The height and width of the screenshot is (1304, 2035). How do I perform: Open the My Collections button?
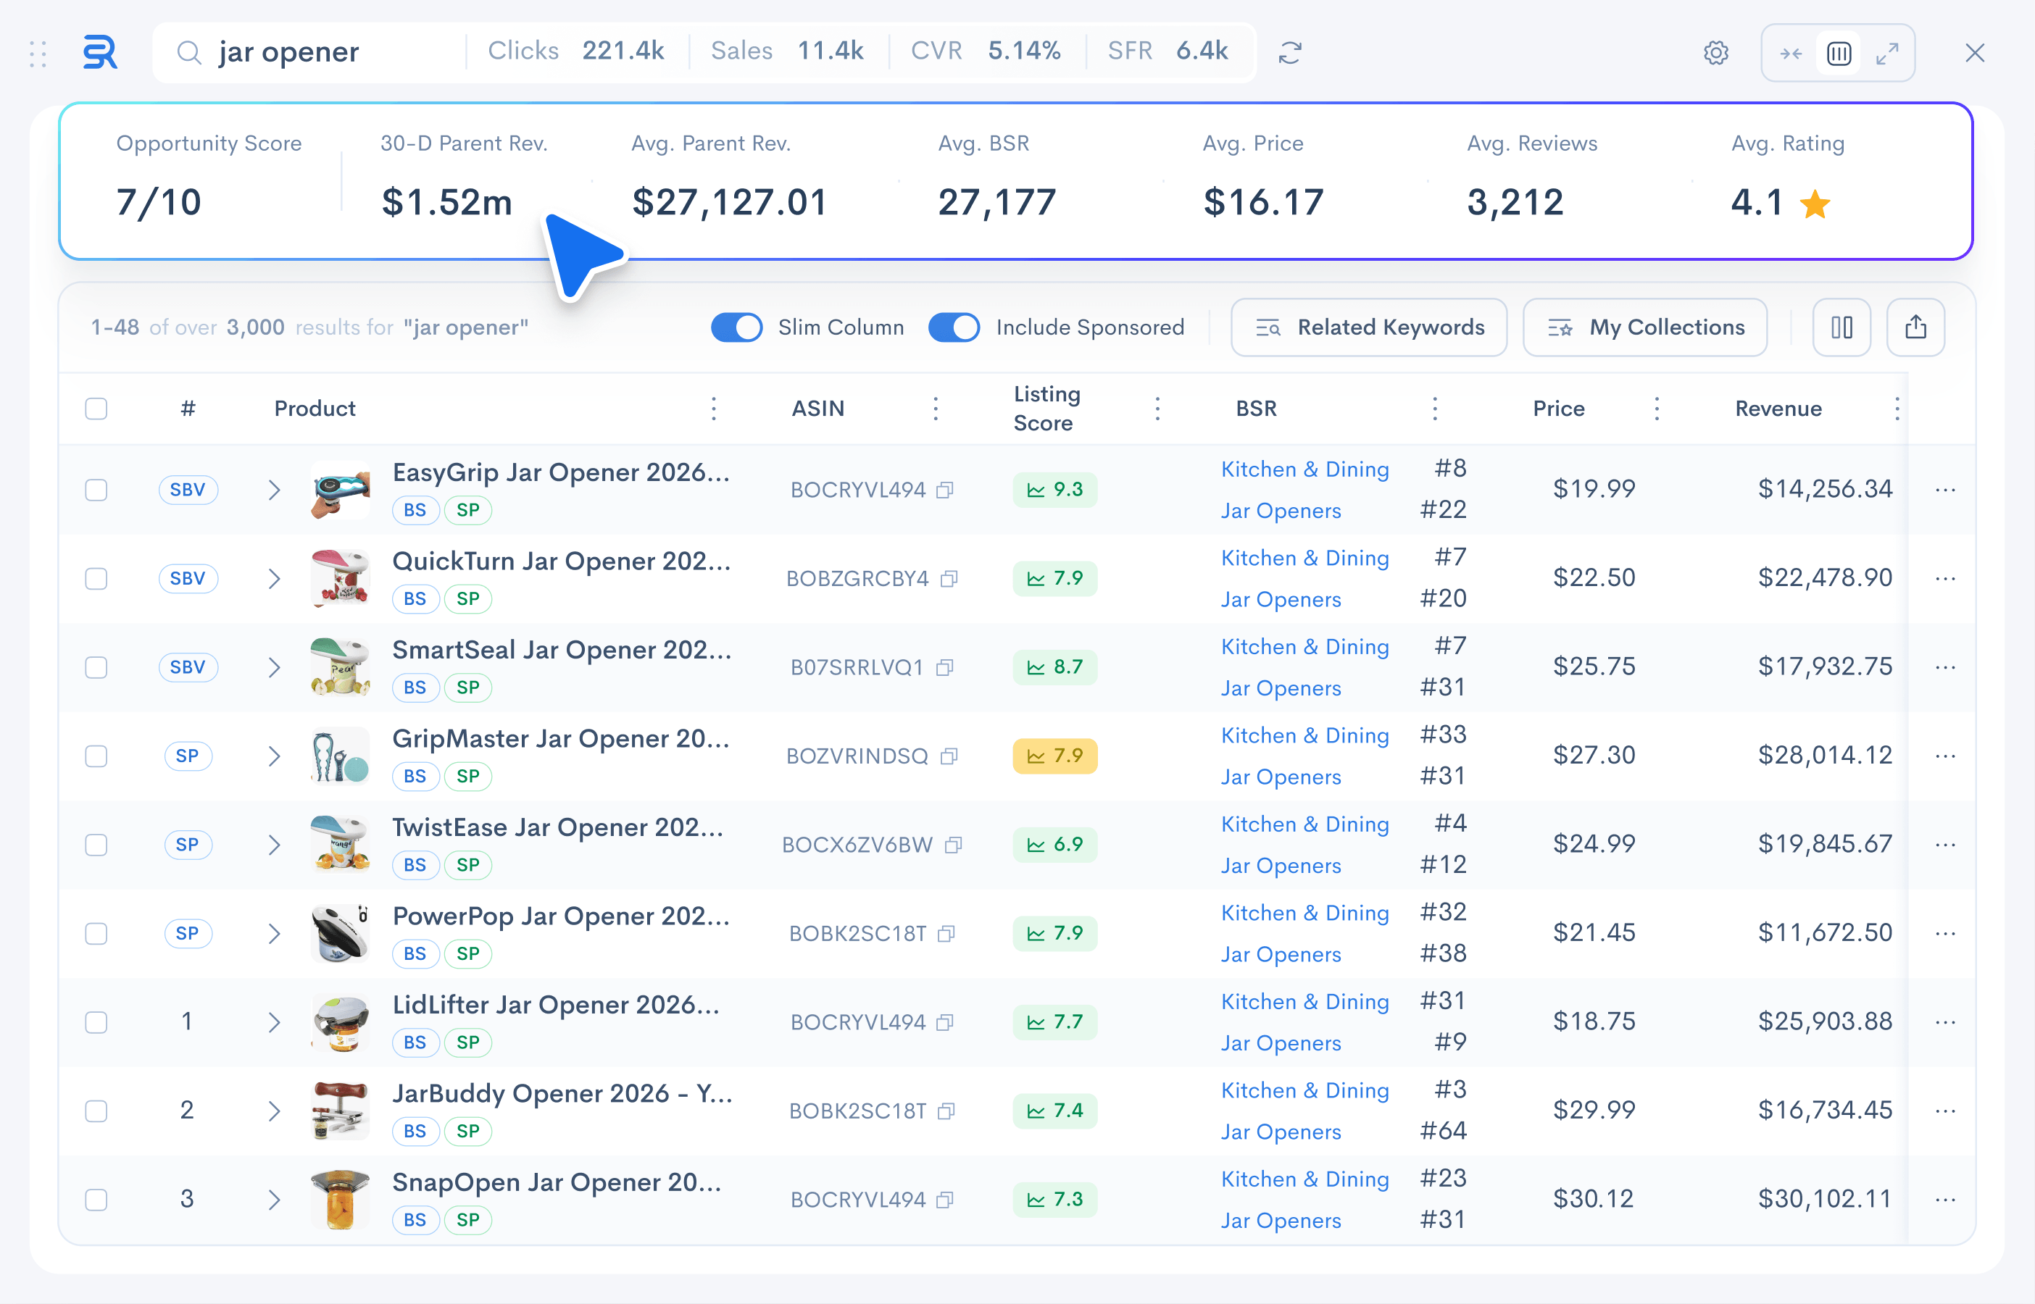click(1644, 327)
